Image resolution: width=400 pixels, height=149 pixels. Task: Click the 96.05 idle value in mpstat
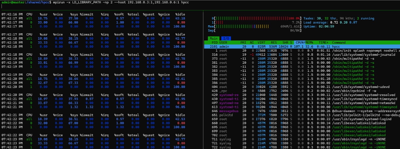coord(181,107)
